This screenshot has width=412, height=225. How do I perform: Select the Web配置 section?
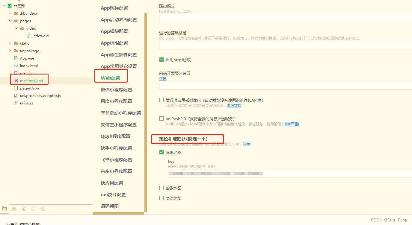click(110, 78)
